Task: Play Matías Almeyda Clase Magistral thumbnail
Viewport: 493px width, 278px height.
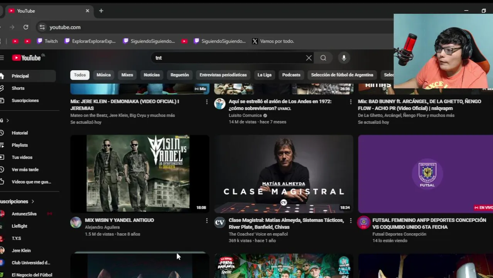Action: pyautogui.click(x=284, y=174)
